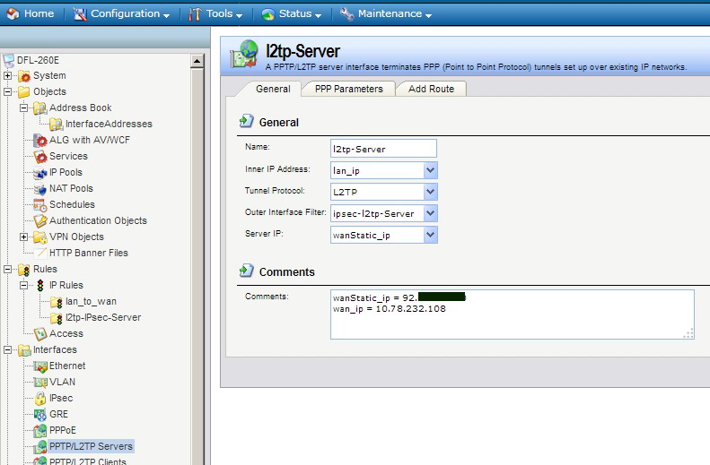
Task: Select the Authentication Objects label
Action: (98, 220)
